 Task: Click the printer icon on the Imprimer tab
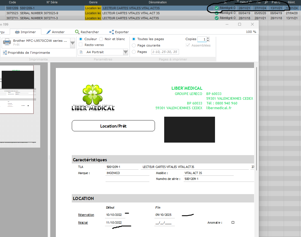(17, 32)
